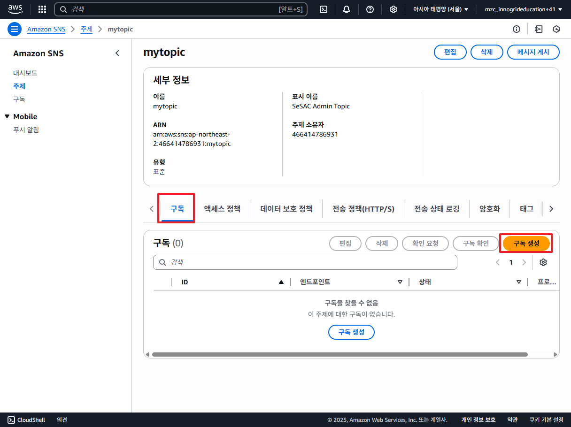Viewport: 571px width, 427px height.
Task: Open 개인 정보 보호 footer link
Action: tap(478, 420)
